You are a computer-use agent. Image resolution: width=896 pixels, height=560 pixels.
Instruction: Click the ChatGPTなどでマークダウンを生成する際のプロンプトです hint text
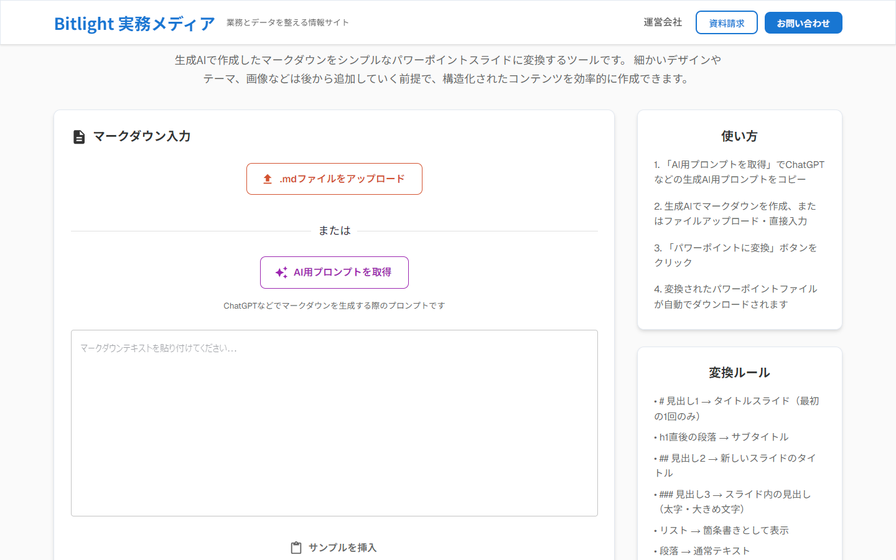334,306
